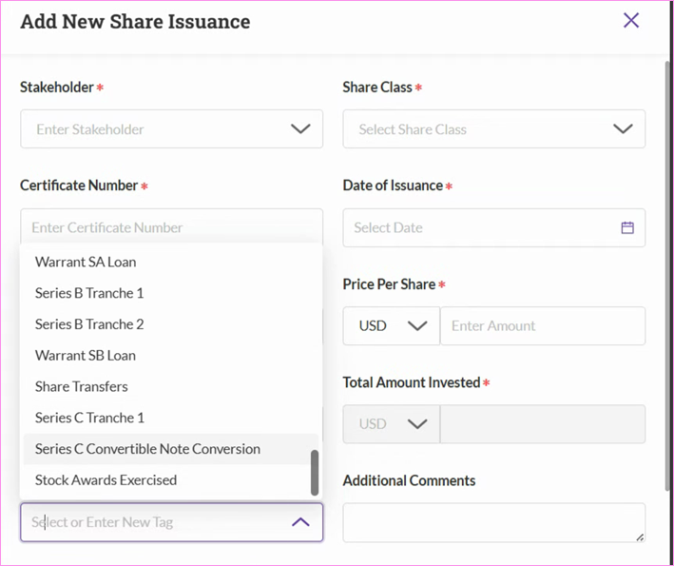The width and height of the screenshot is (674, 566).
Task: Click the Stakeholder field label
Action: (x=57, y=88)
